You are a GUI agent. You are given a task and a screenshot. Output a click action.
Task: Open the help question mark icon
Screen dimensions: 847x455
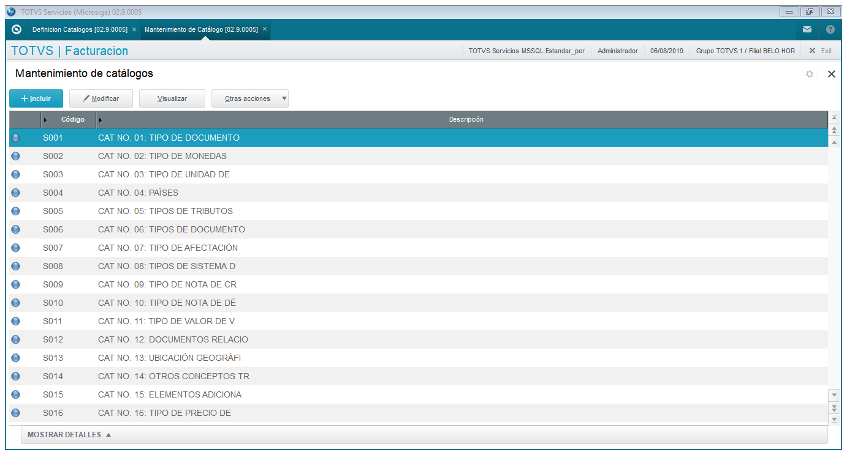[830, 29]
